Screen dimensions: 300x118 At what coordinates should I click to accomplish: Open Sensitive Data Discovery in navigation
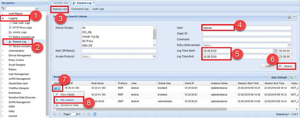pos(22,98)
